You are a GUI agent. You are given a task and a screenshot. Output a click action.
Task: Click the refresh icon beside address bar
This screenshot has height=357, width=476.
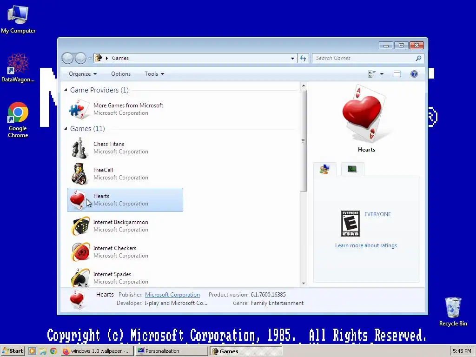tap(303, 58)
